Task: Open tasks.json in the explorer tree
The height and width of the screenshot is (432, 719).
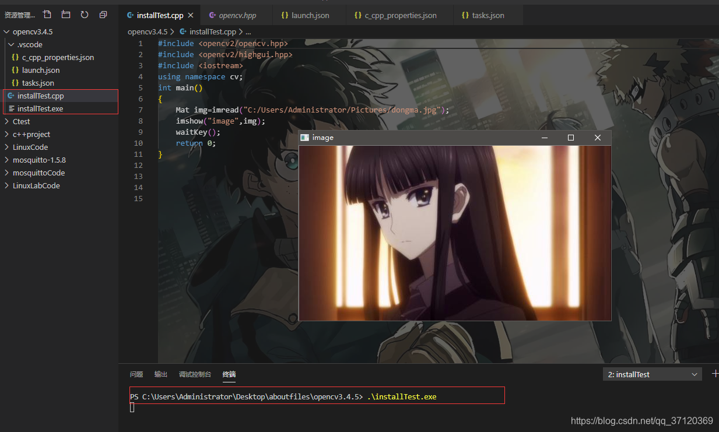Action: [38, 83]
